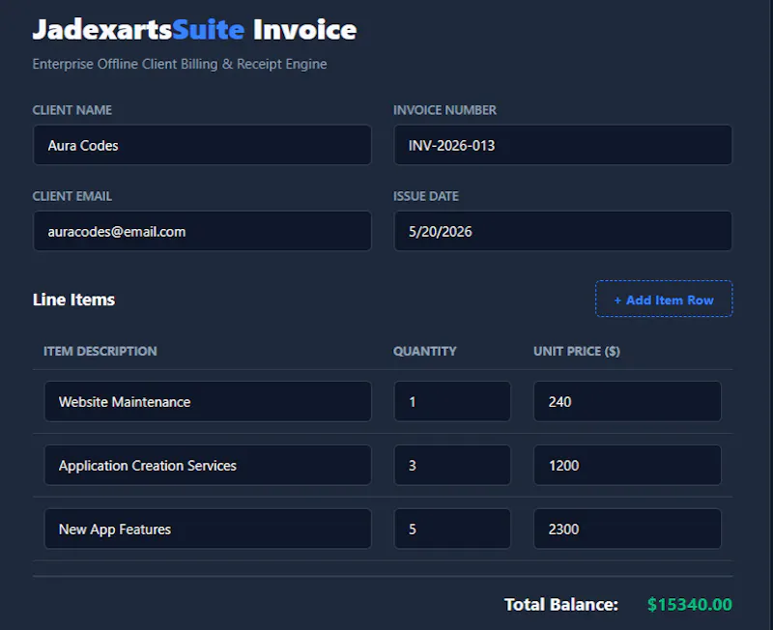Click the QUANTITY column header
Screen dimensions: 773x630
coord(425,351)
